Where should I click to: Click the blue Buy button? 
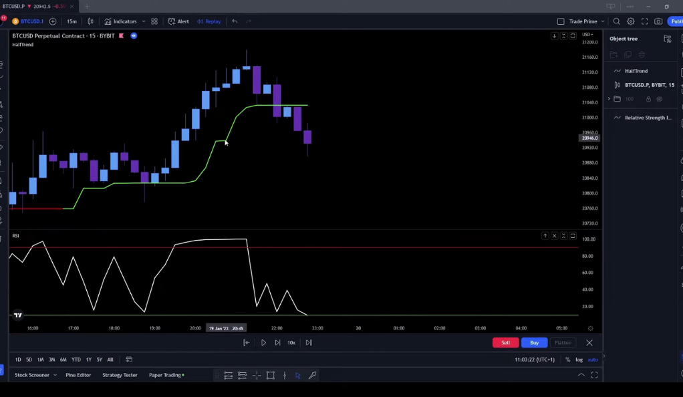[534, 342]
